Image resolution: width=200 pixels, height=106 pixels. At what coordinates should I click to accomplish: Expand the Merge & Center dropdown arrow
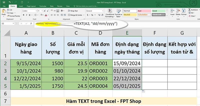(x=84, y=15)
